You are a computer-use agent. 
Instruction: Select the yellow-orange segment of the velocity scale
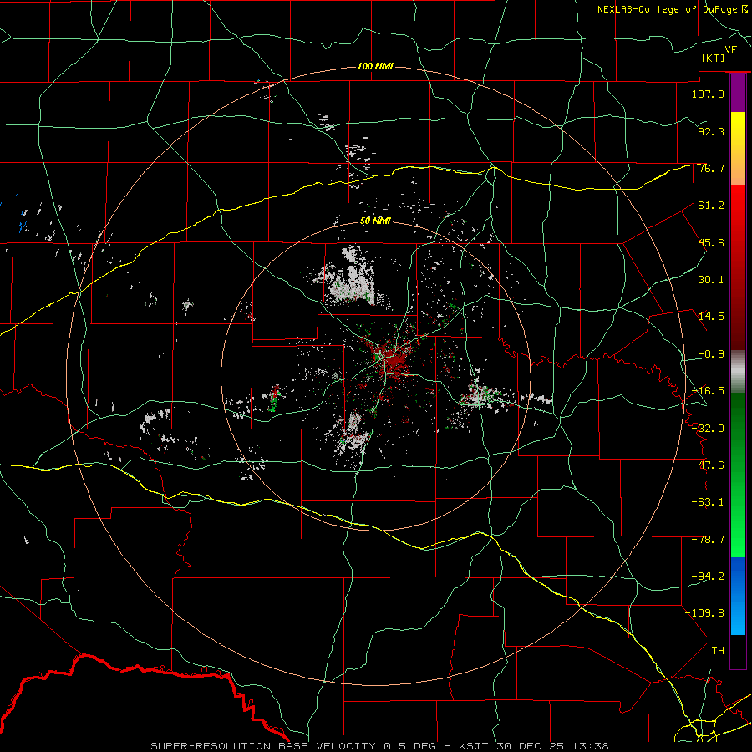(x=738, y=149)
